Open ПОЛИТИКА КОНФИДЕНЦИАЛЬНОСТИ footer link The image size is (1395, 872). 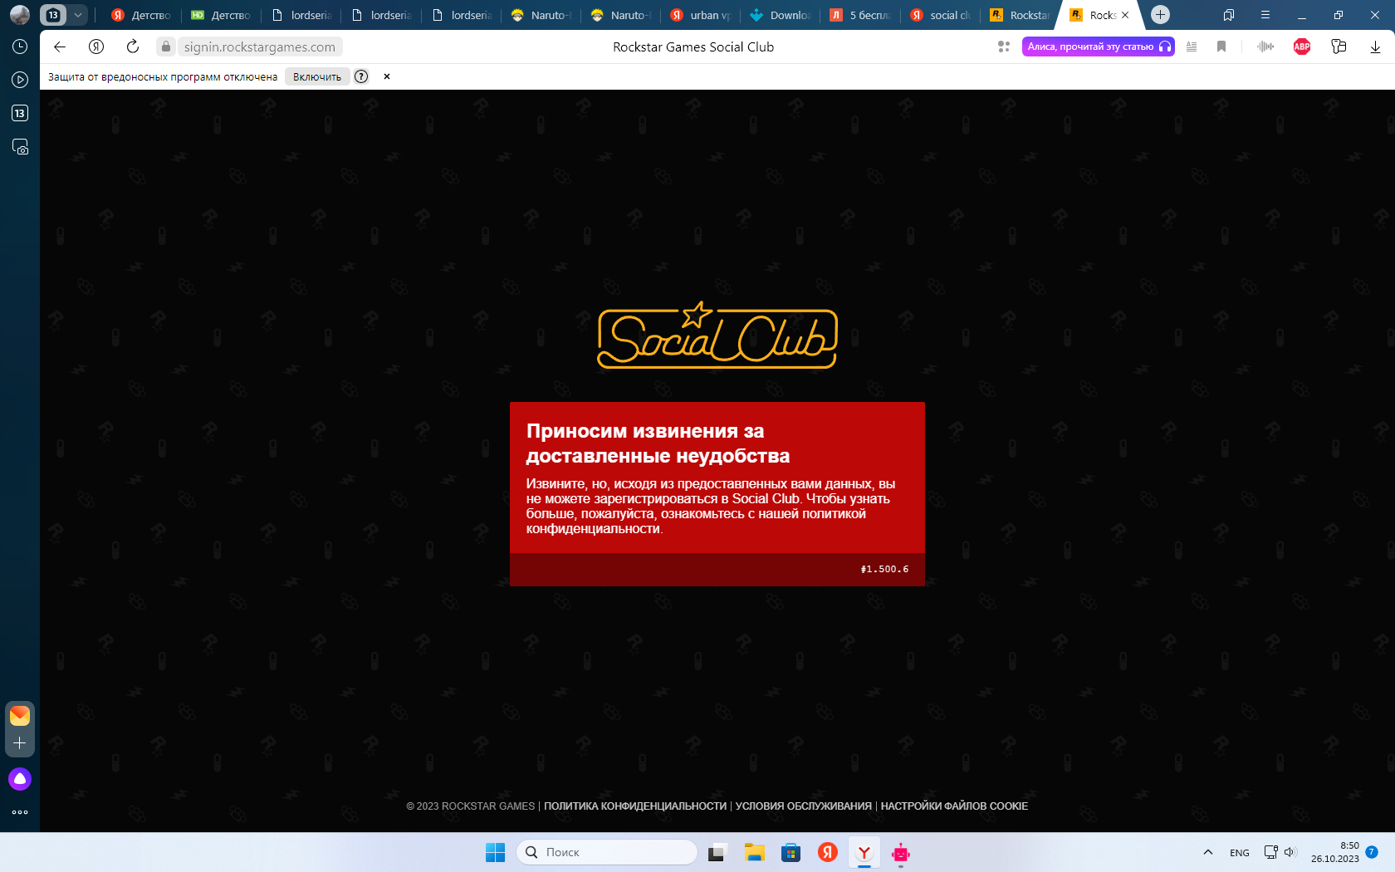635,806
